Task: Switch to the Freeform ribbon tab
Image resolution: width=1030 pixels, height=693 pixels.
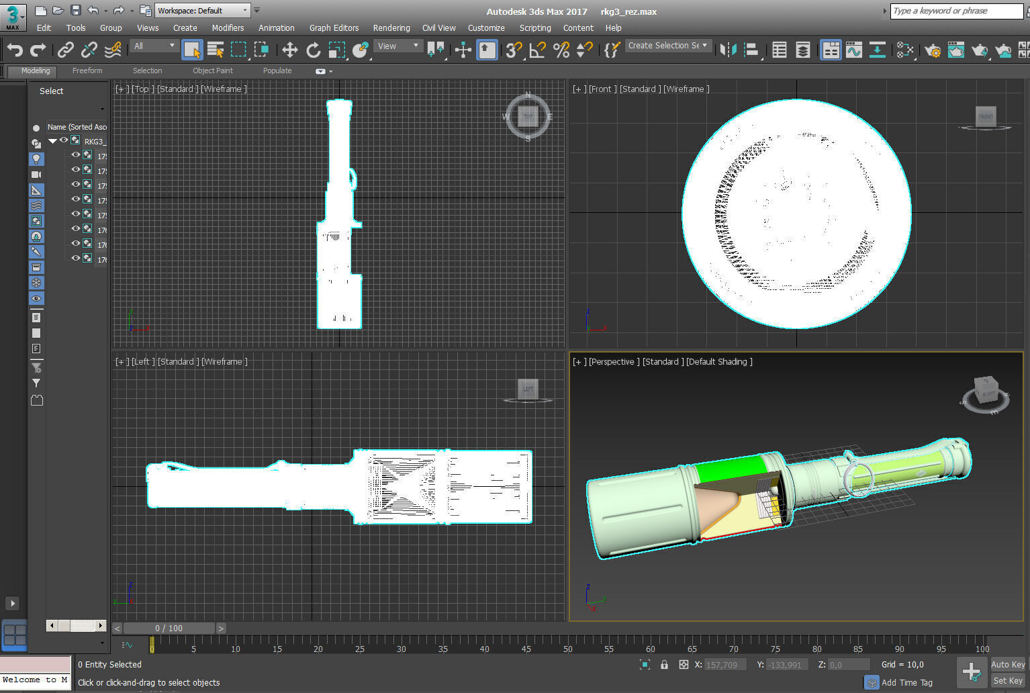Action: (x=87, y=71)
